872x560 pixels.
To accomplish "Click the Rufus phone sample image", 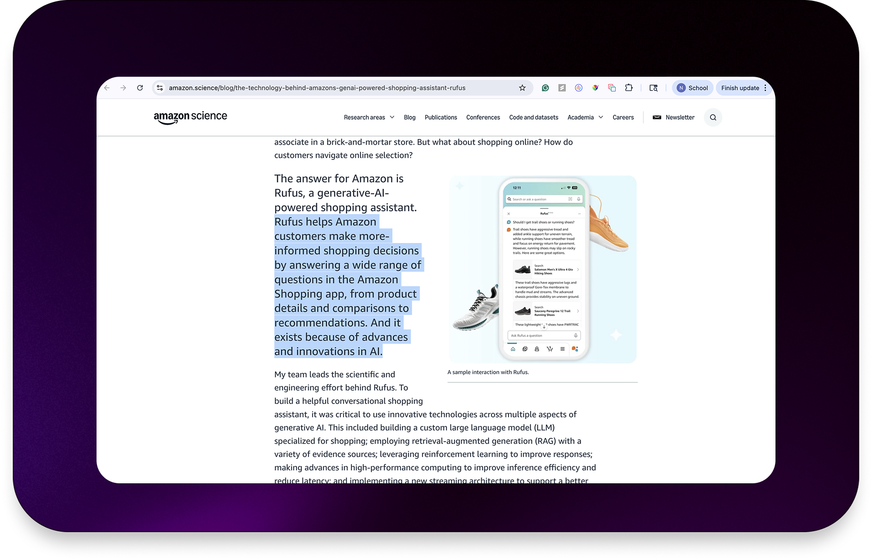I will coord(543,269).
